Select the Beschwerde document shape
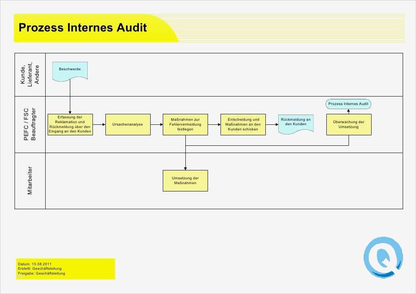 (70, 71)
